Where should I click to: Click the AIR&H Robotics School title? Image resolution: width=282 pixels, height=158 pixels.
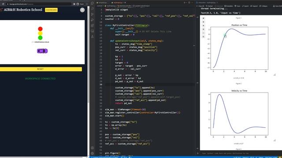(23, 10)
